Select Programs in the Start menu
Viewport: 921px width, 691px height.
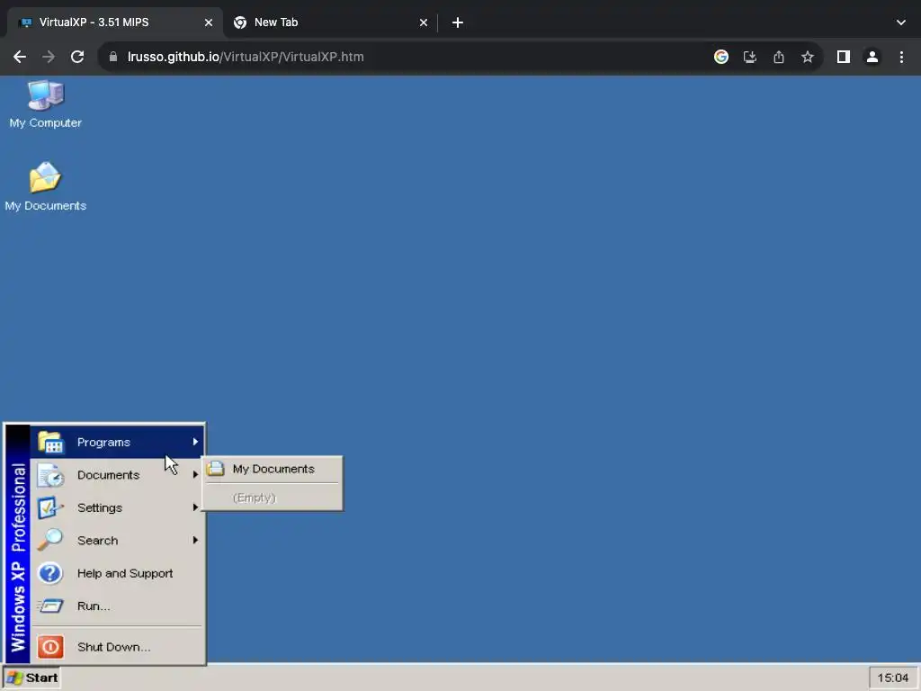tap(117, 442)
